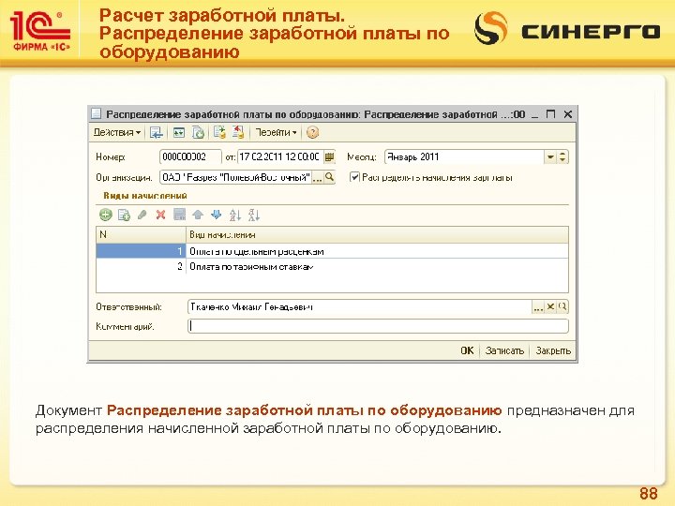This screenshot has height=506, width=675.
Task: Click the Ответственный select ellipsis button
Action: 538,307
